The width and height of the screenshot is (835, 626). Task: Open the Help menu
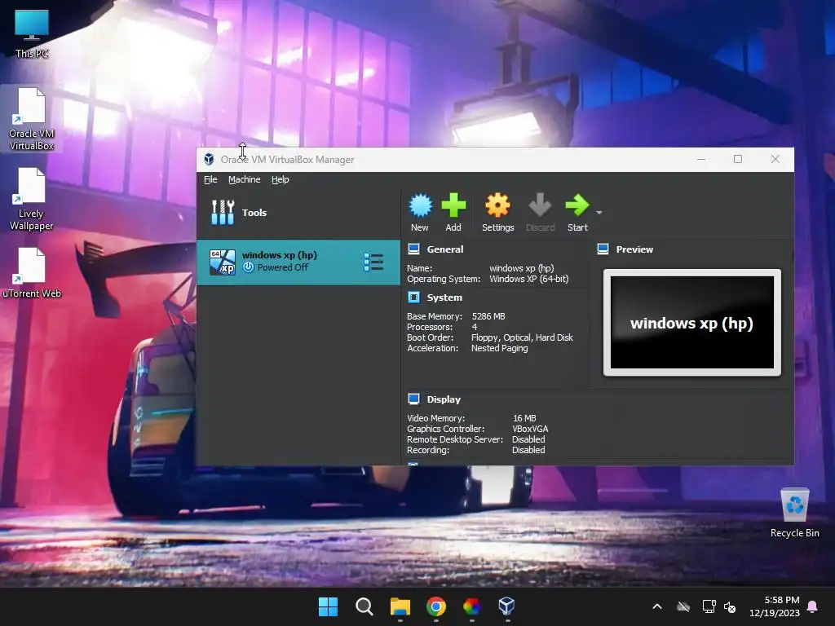[281, 179]
